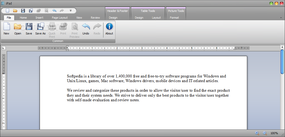Click the large Redo button in the ribbon

click(97, 29)
